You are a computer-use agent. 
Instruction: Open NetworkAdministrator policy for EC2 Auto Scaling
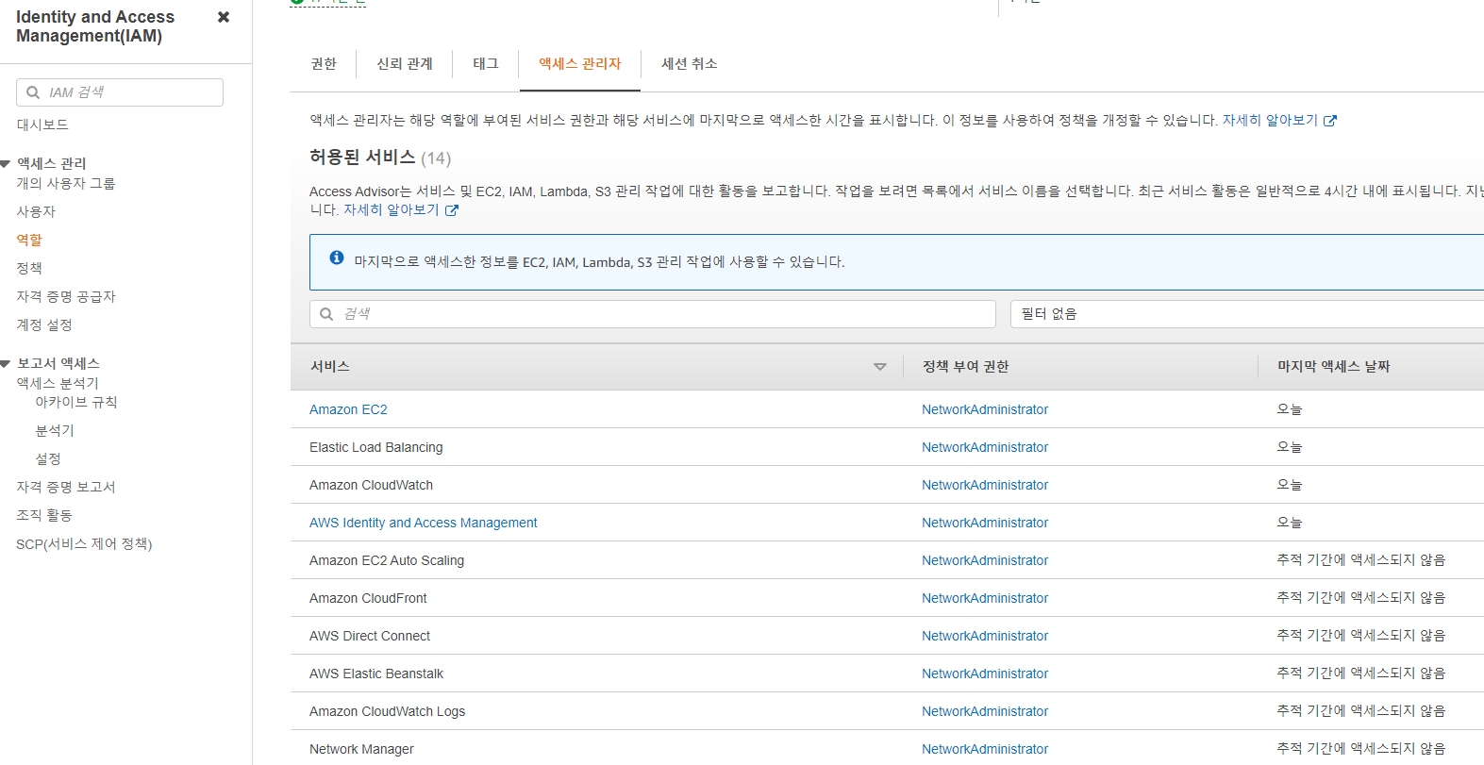(x=985, y=560)
